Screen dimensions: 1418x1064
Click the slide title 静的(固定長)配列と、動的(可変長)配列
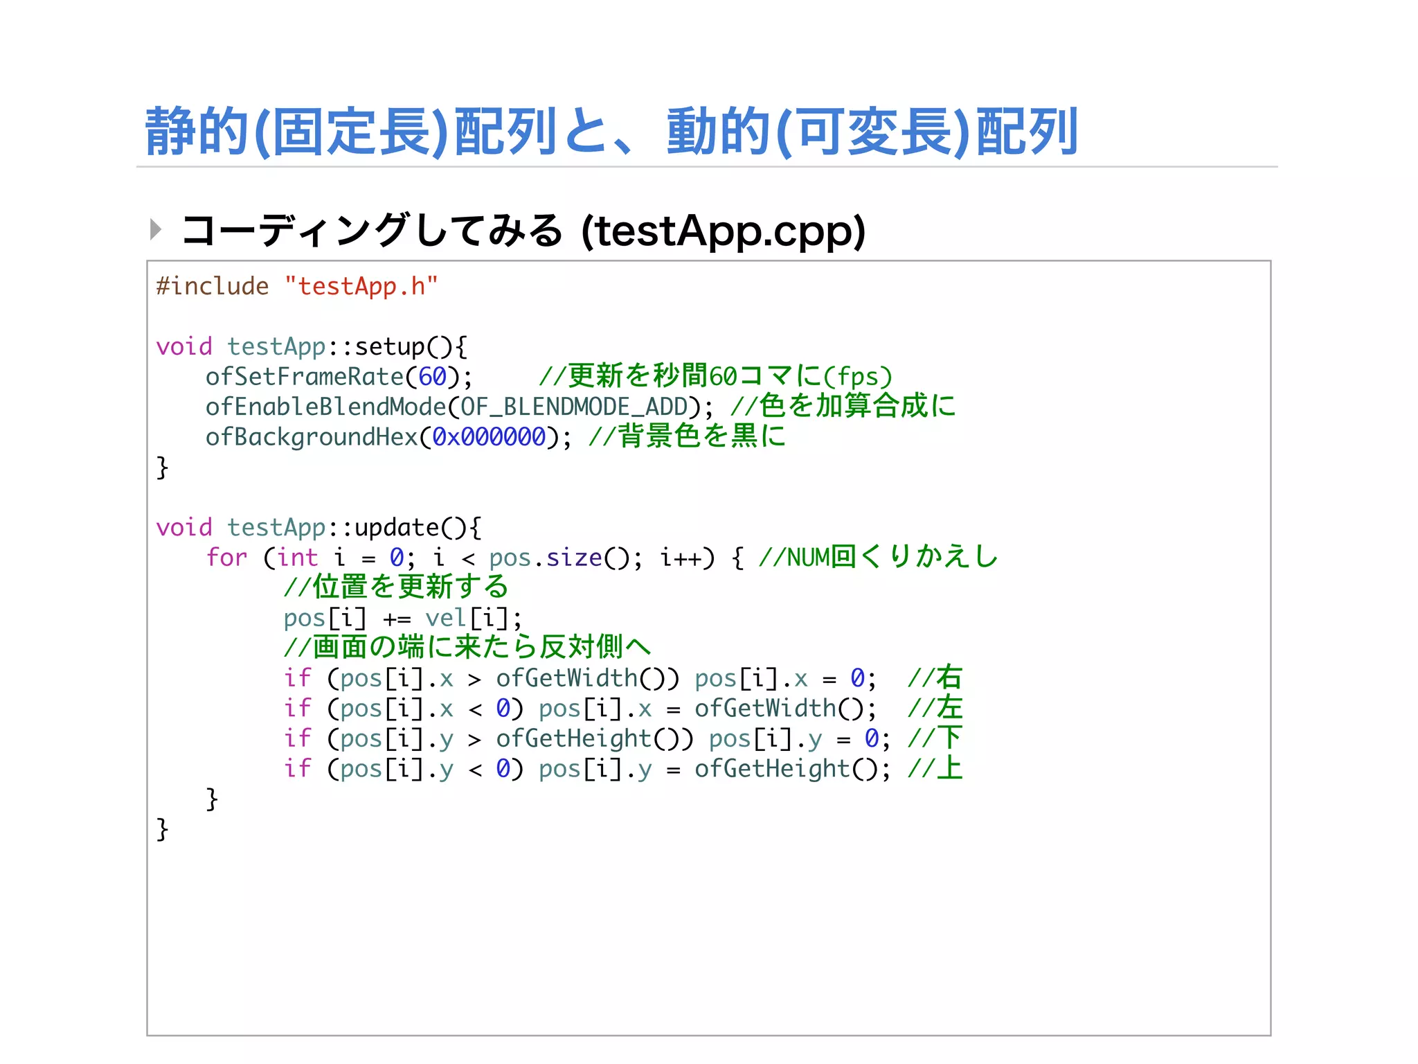611,132
